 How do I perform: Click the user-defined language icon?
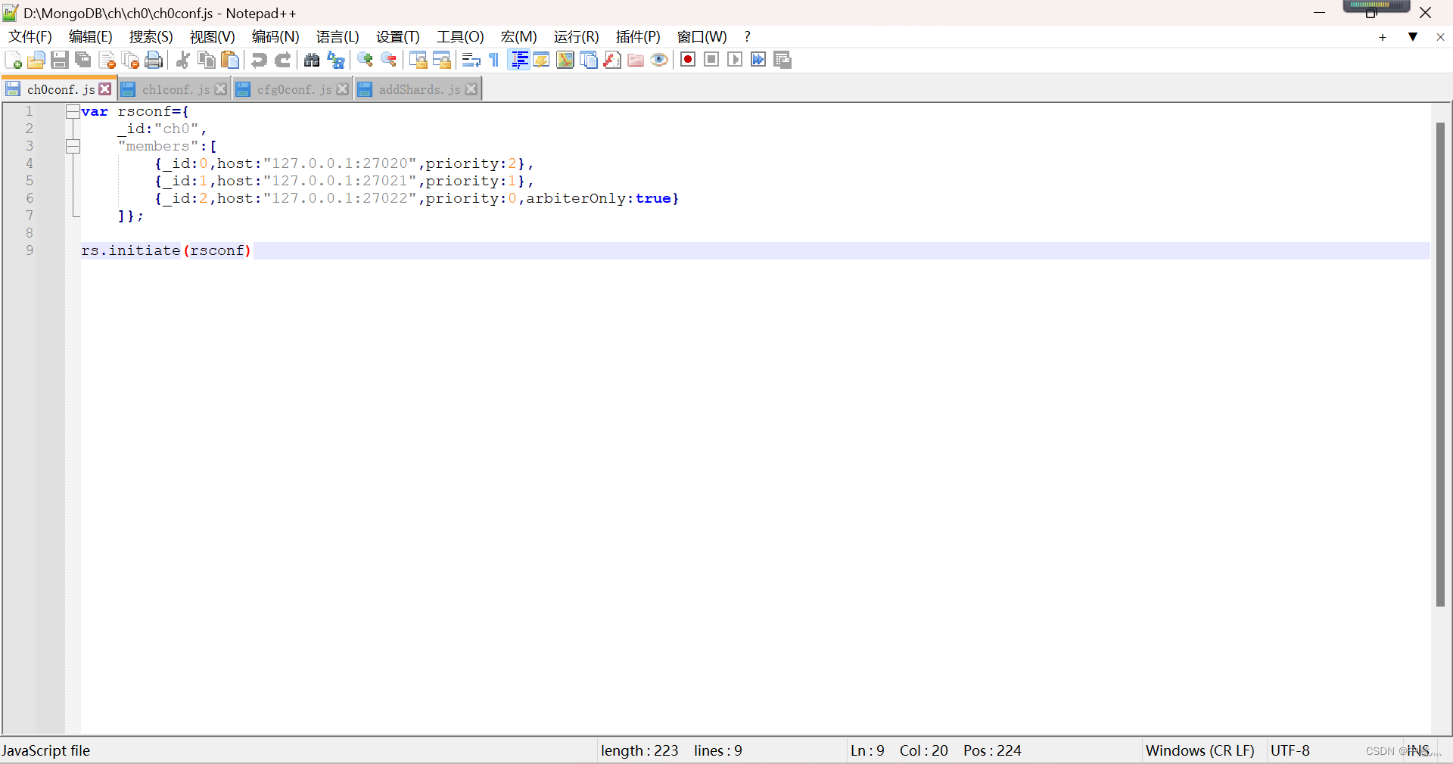541,60
